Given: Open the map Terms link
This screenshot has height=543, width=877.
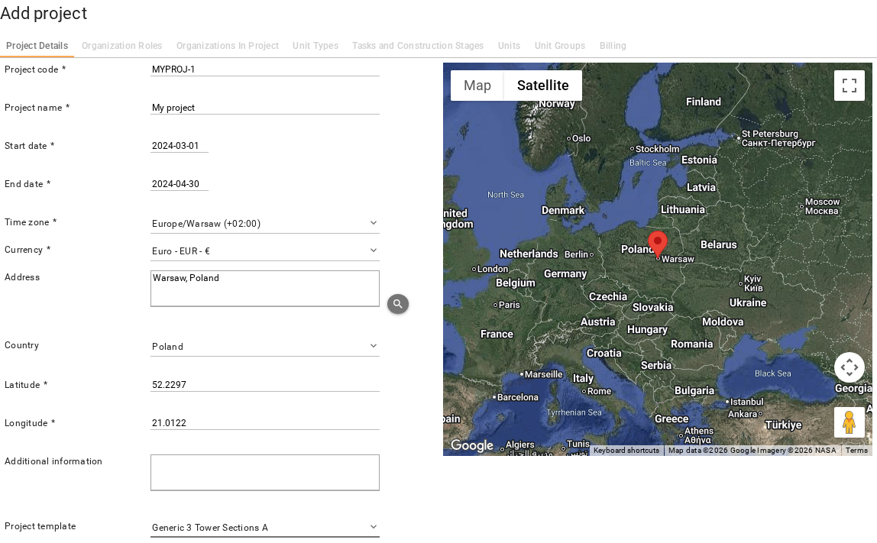Looking at the screenshot, I should 856,450.
